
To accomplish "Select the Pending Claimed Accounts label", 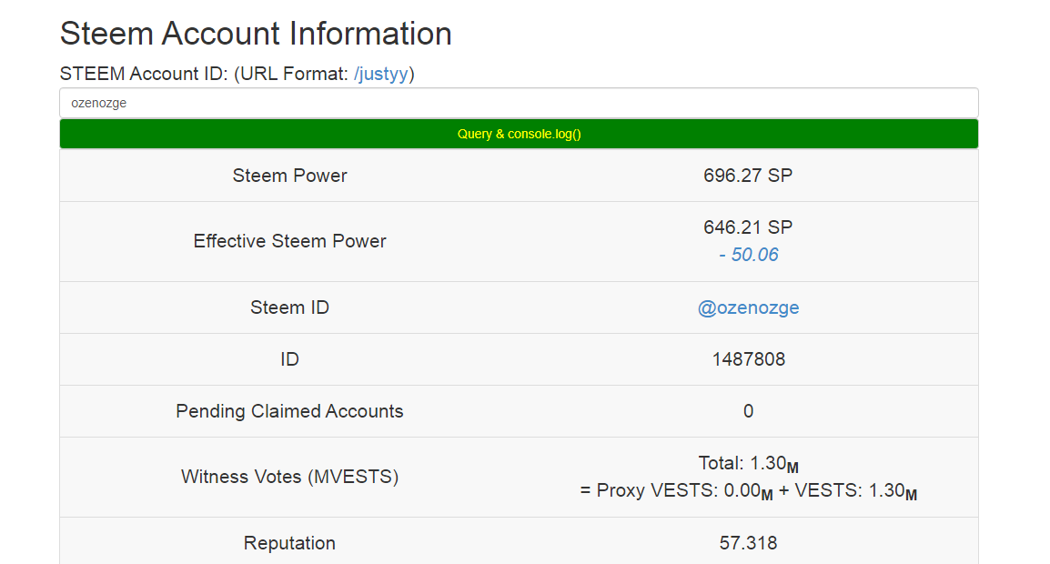I will click(x=289, y=411).
